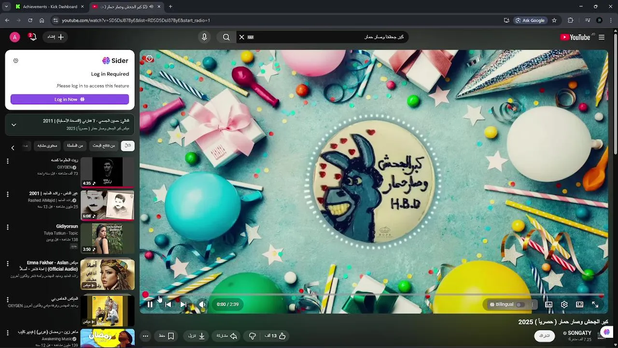Switch to Achievements Kick Dashboard tab
618x348 pixels.
pyautogui.click(x=50, y=7)
